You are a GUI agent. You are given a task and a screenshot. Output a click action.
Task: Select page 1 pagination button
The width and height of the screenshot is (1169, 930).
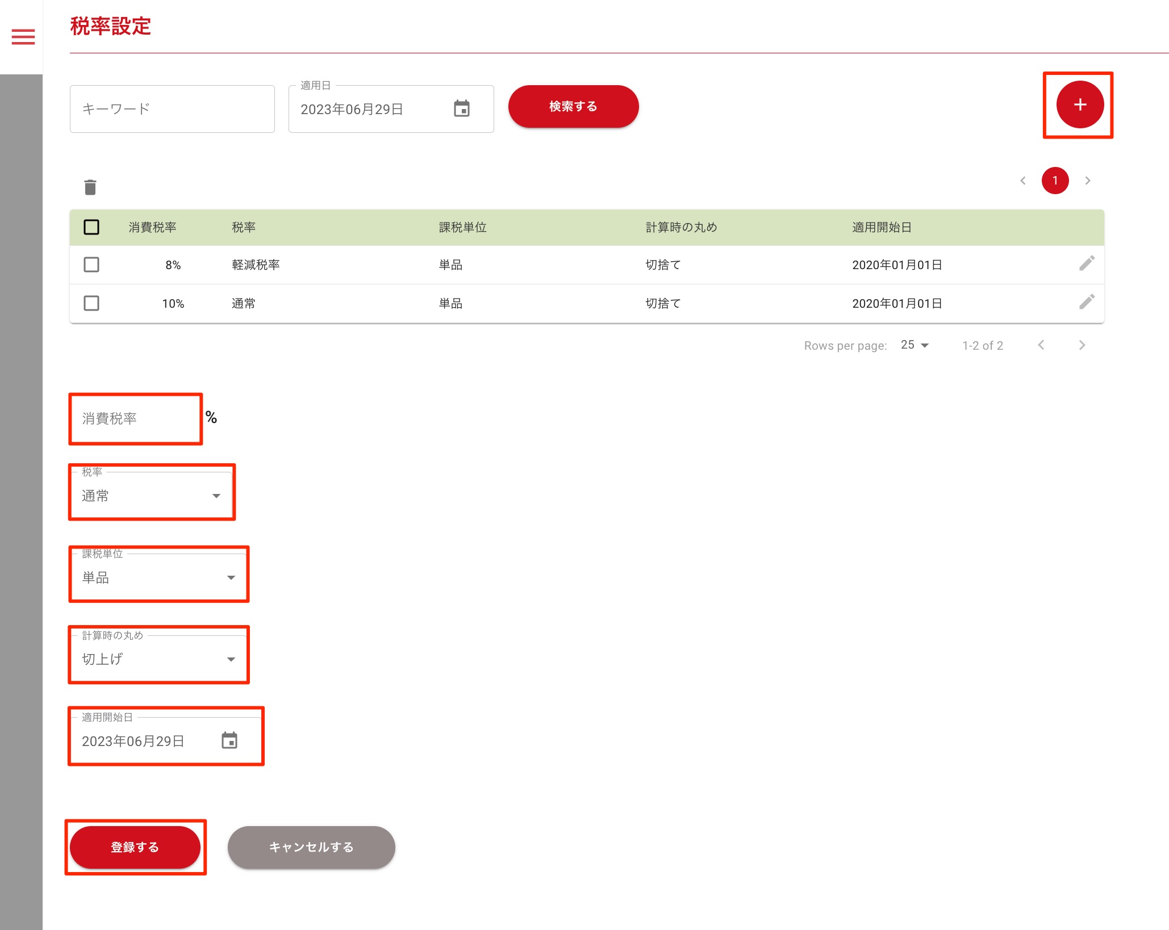(1055, 181)
